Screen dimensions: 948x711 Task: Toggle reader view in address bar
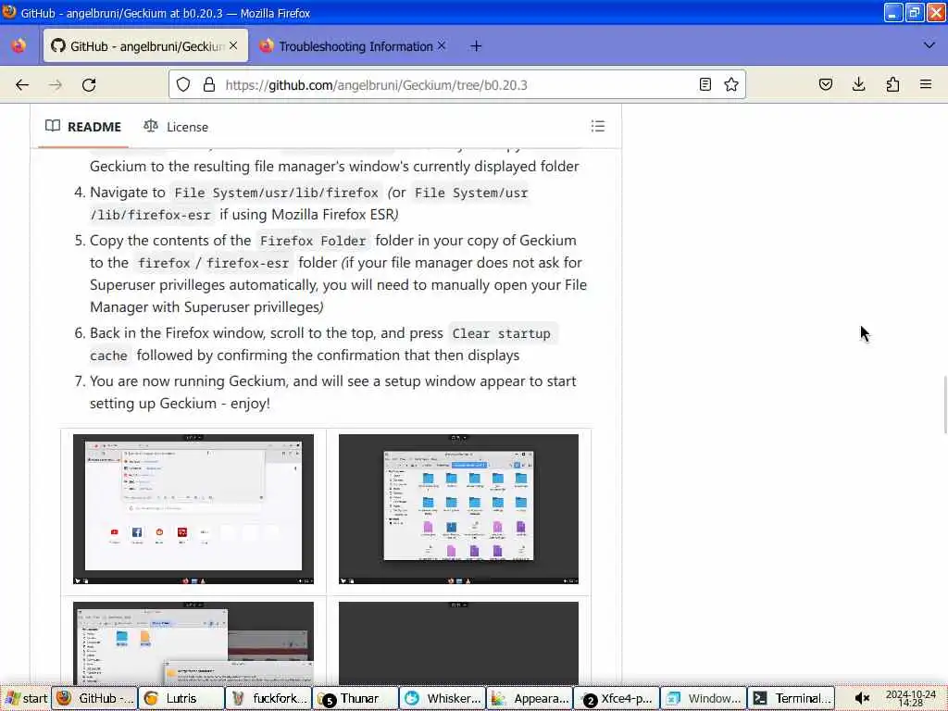click(x=705, y=84)
